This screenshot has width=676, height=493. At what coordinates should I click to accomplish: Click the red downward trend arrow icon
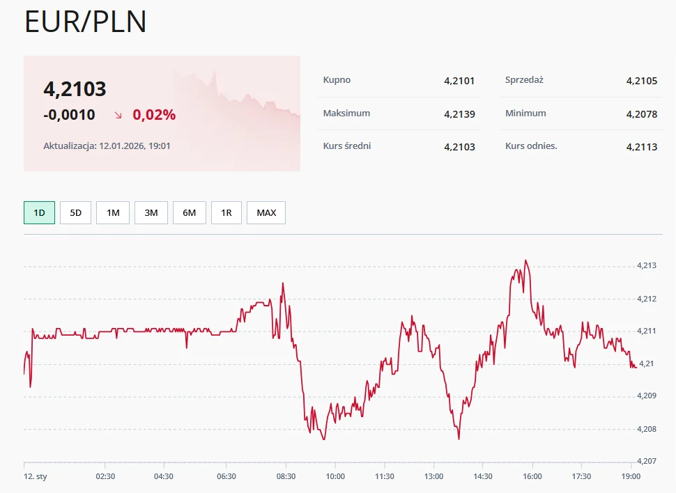(118, 116)
